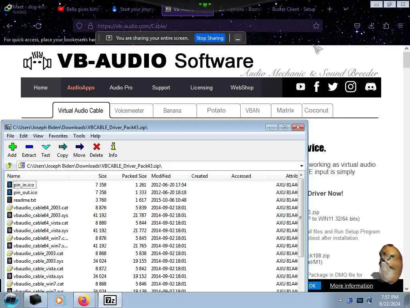Open the Favorites menu in 7-Zip
410x308 pixels.
click(x=58, y=136)
